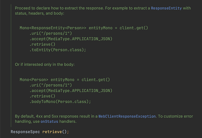
Task: Click .retrieve() in the first code sample
Action: [x=42, y=44]
